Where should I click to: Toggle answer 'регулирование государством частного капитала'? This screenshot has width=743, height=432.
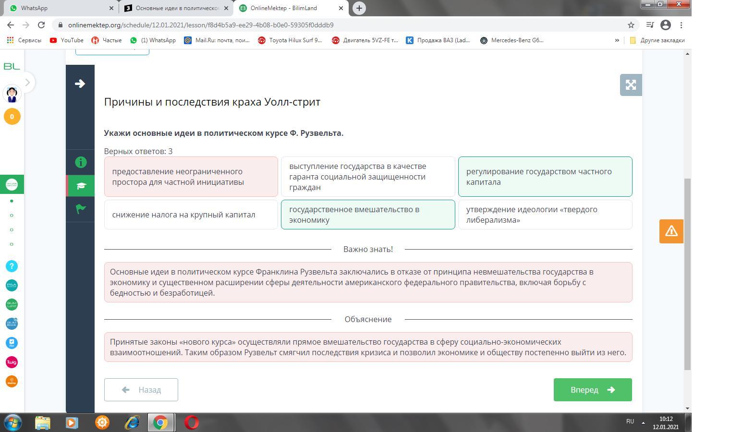[545, 177]
